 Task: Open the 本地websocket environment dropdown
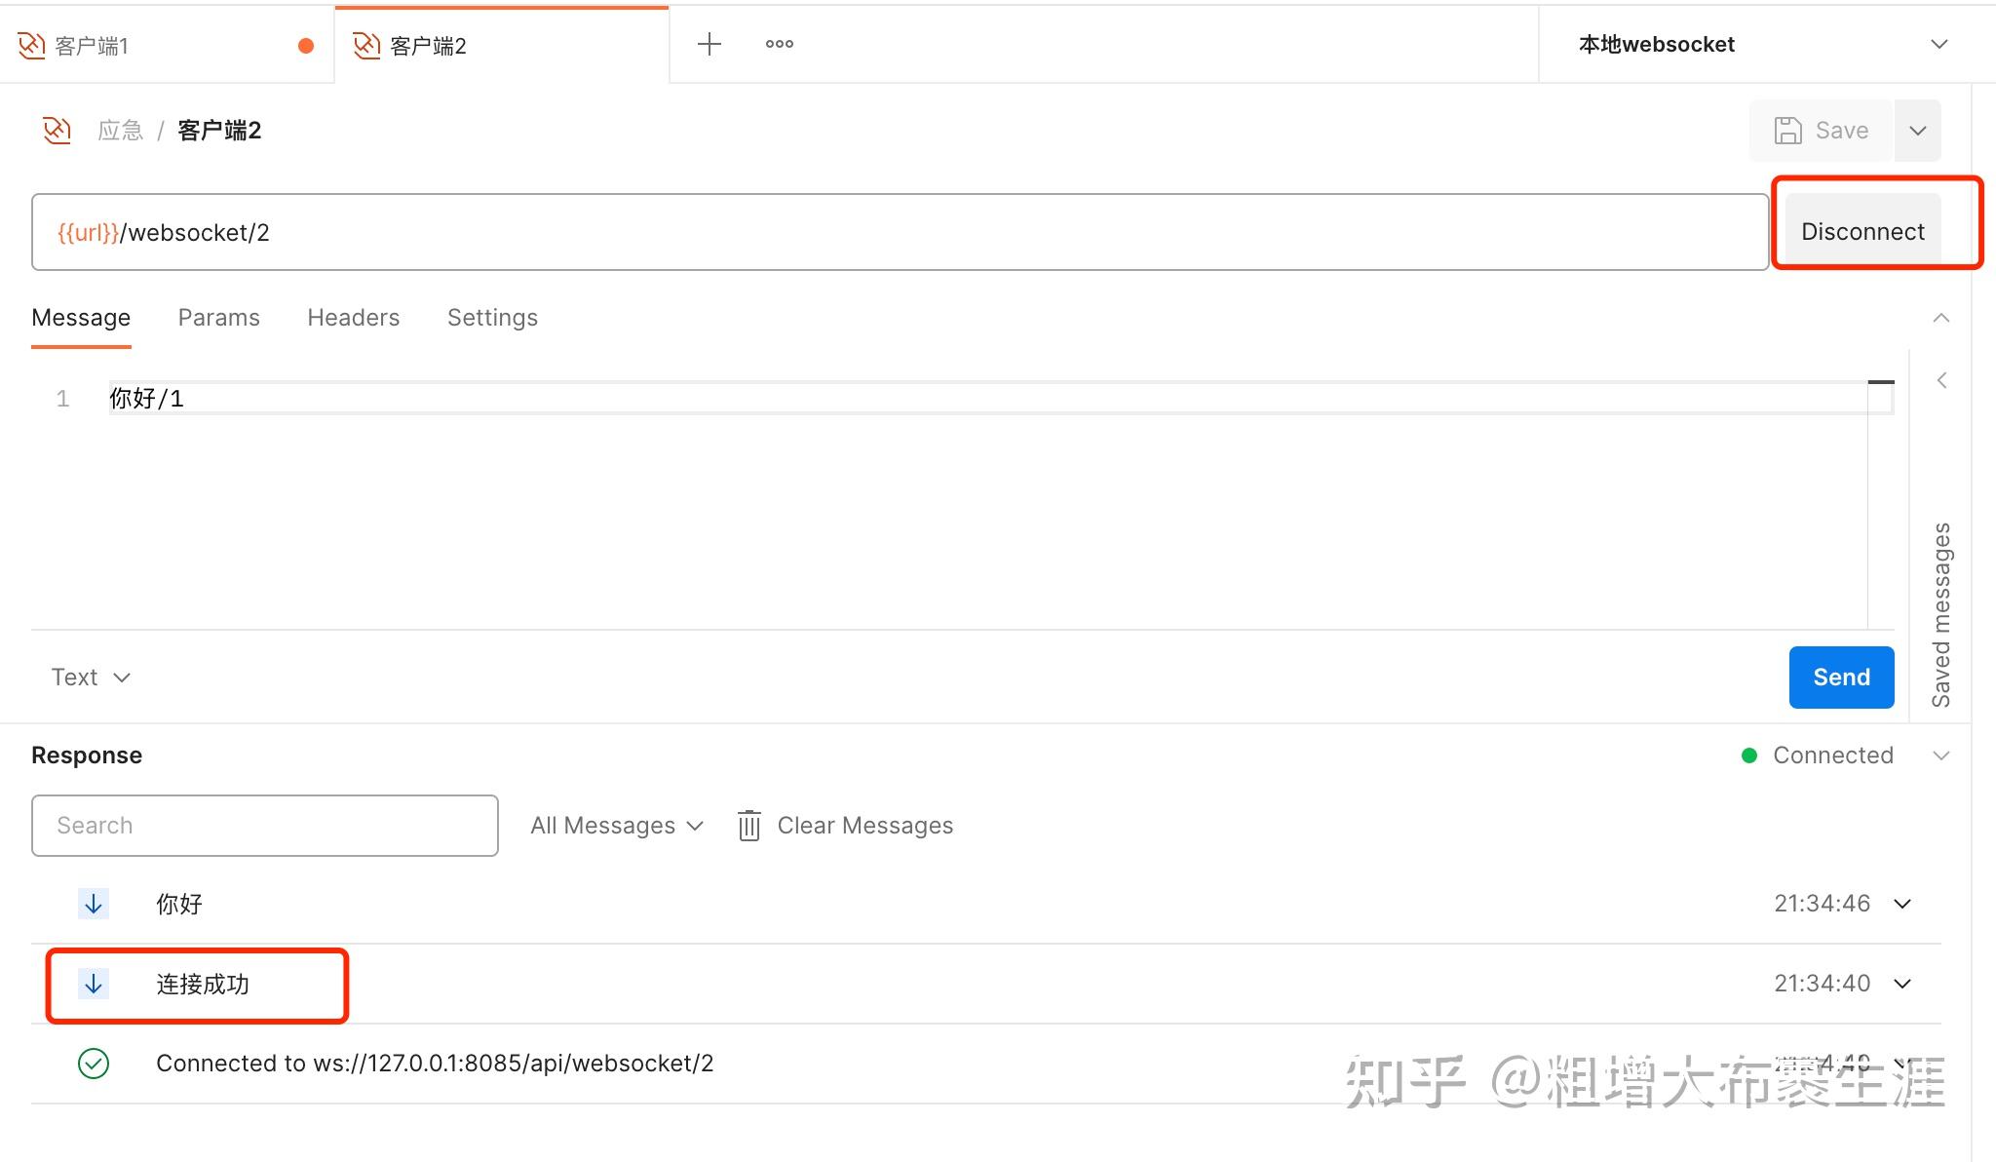pyautogui.click(x=1764, y=45)
